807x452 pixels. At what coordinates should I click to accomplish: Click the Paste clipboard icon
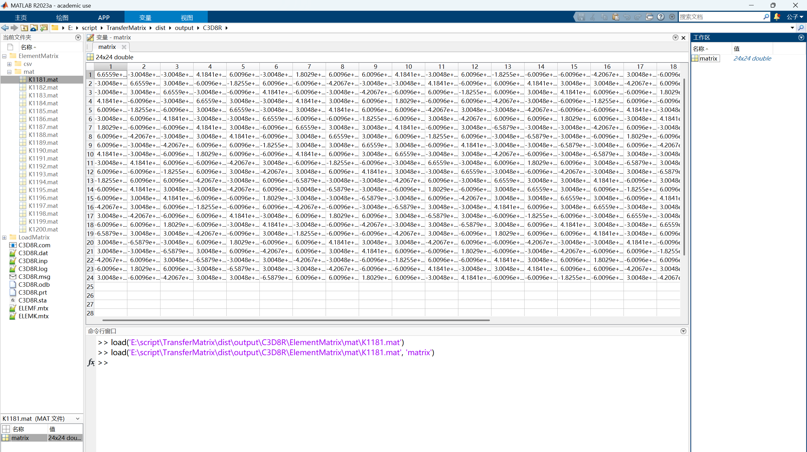coord(615,17)
